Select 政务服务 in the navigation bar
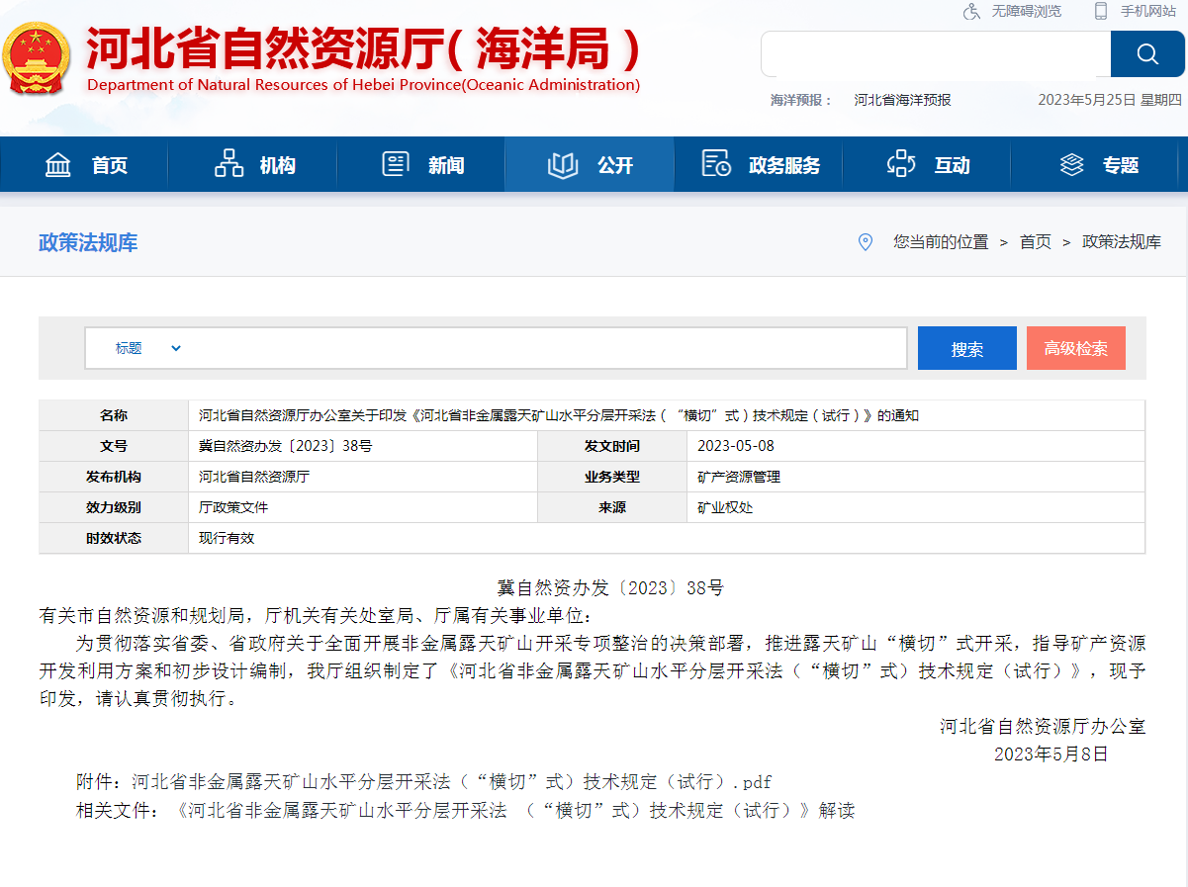 [784, 165]
